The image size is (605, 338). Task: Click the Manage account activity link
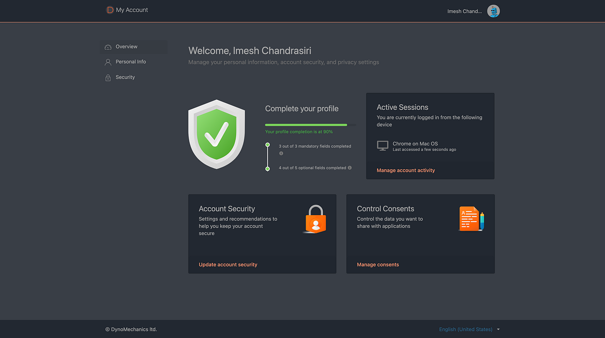click(x=405, y=170)
